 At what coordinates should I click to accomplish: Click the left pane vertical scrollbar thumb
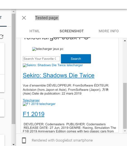coord(14,69)
